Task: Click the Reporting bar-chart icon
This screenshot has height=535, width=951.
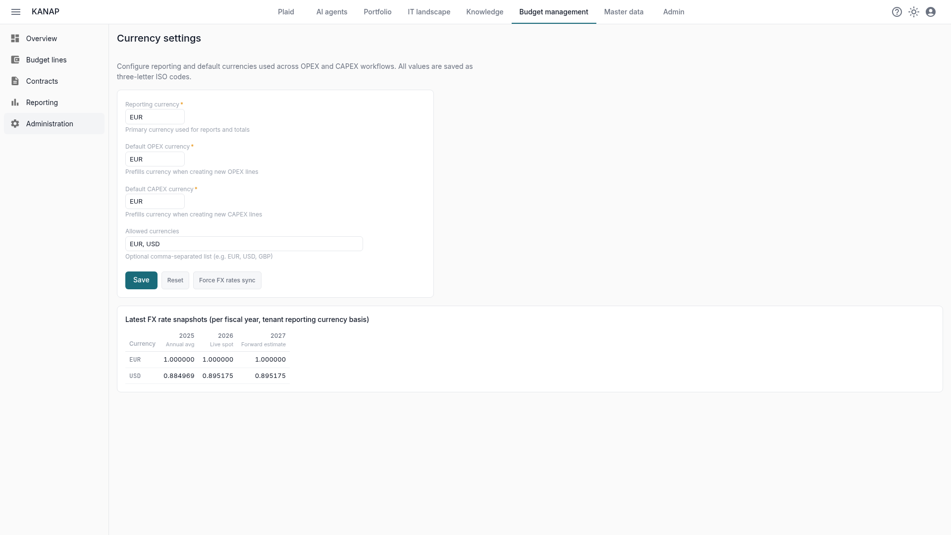Action: [15, 103]
